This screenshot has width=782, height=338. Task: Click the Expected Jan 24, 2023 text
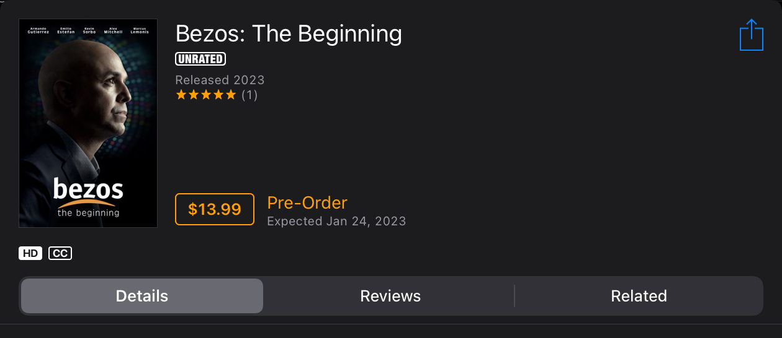pos(336,221)
